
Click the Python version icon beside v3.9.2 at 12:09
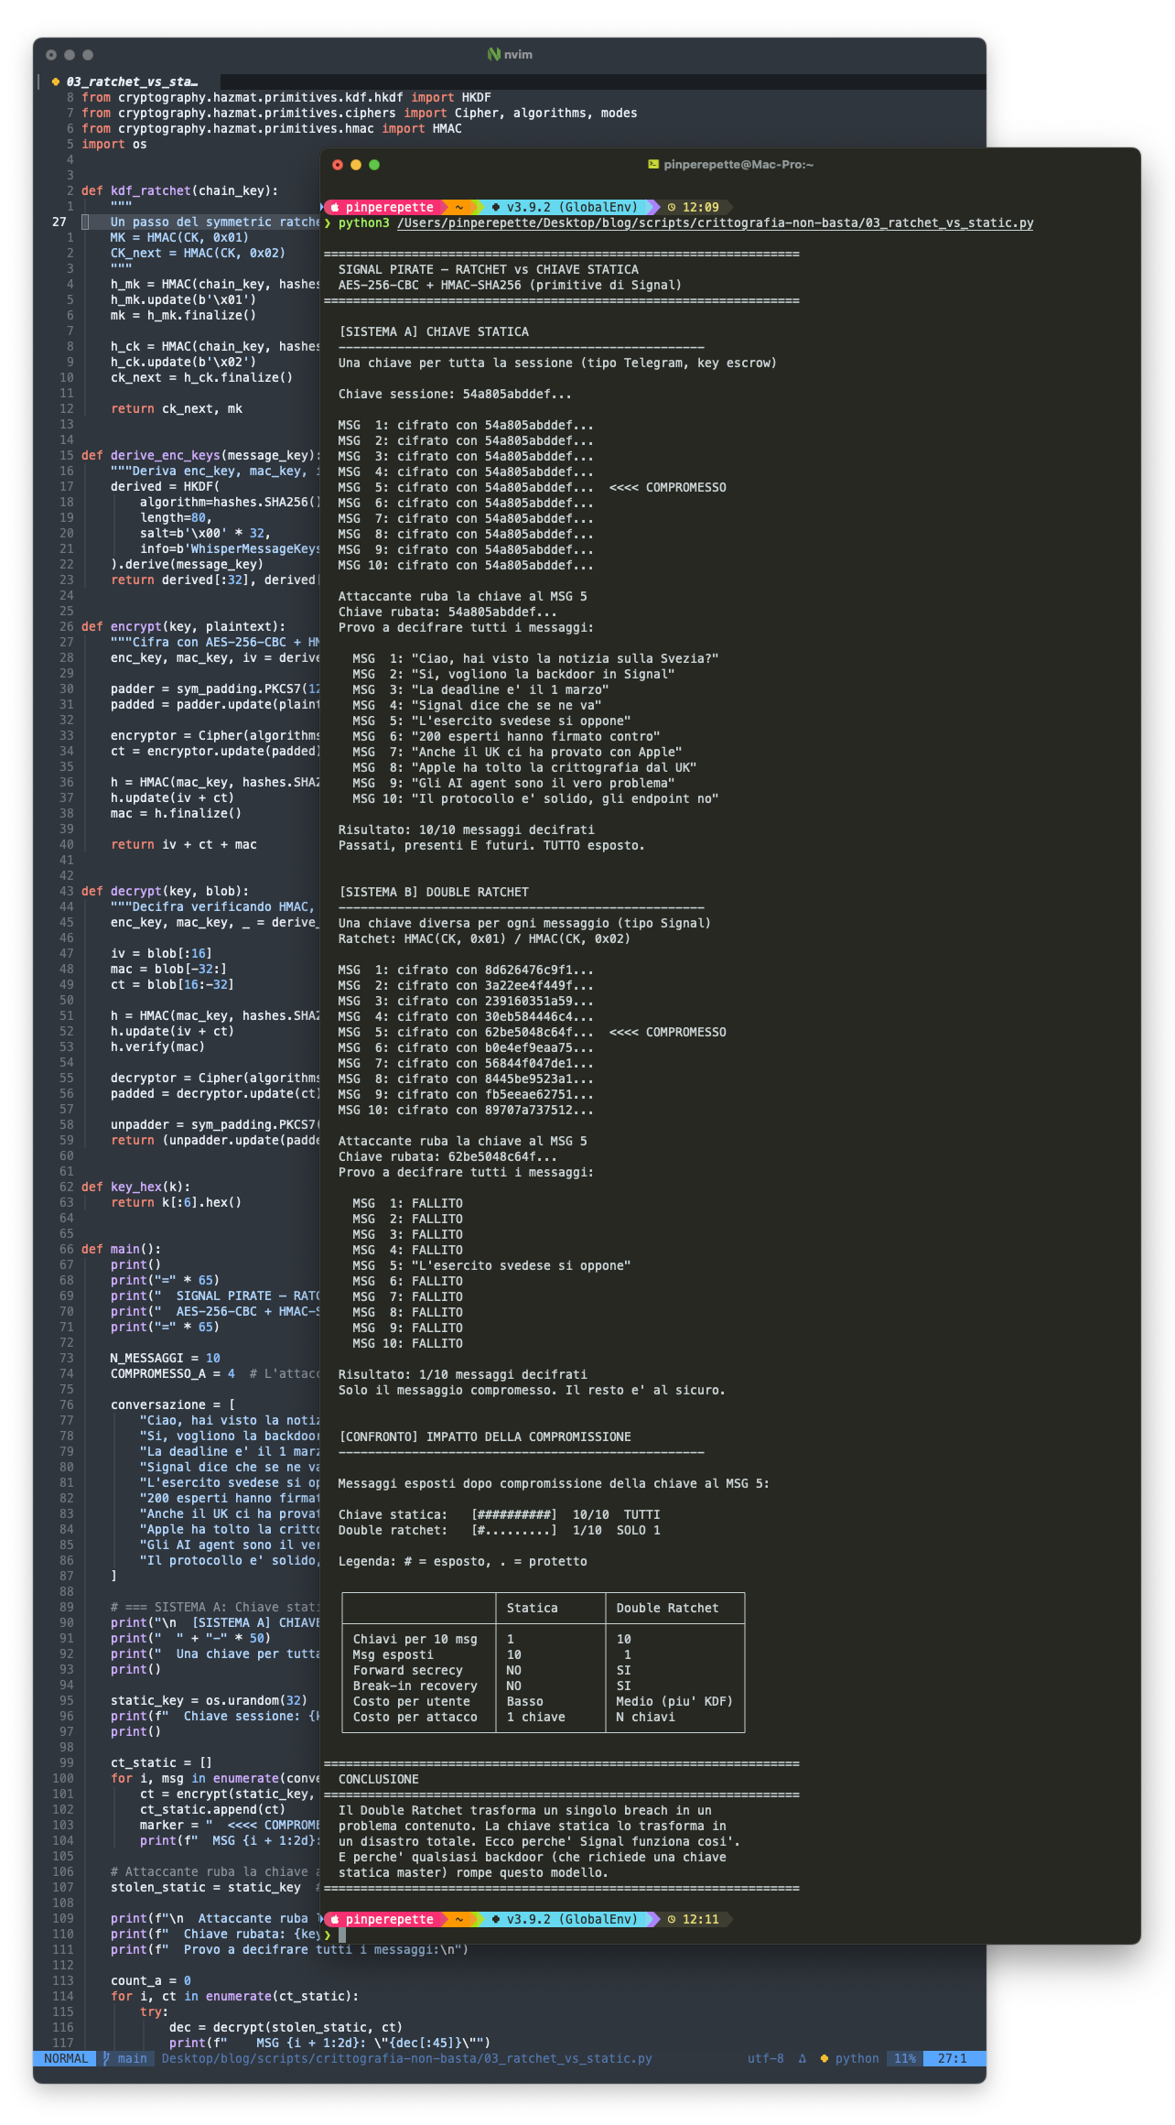pos(496,208)
